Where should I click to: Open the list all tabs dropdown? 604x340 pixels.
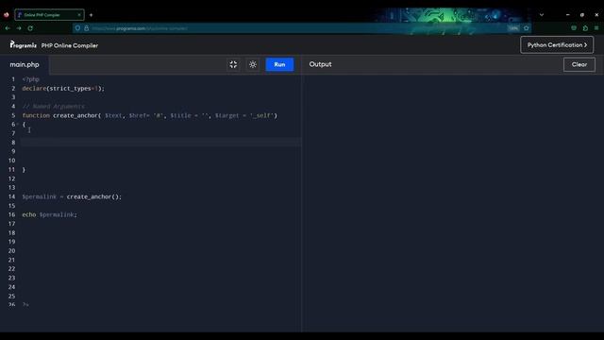point(541,15)
